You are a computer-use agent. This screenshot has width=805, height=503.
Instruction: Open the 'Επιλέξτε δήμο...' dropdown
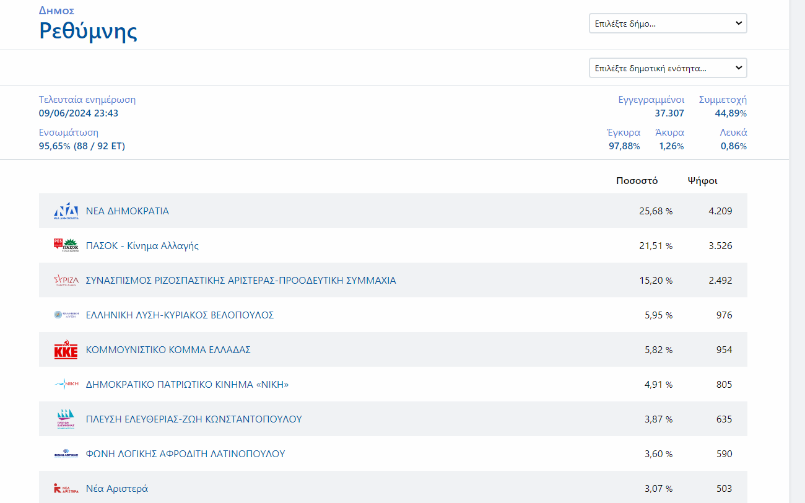pyautogui.click(x=668, y=24)
